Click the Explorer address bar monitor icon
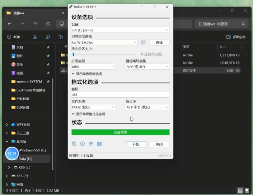 click(x=62, y=24)
